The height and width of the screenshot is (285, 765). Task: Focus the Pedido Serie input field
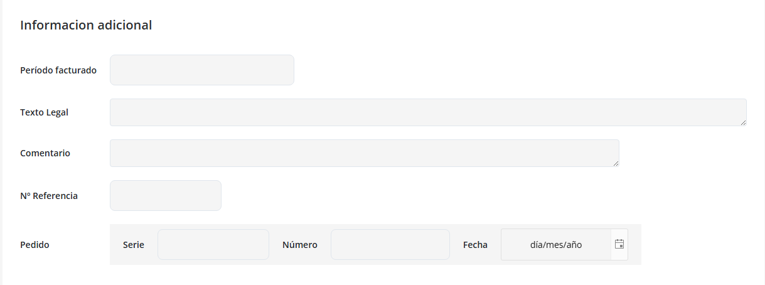click(213, 245)
